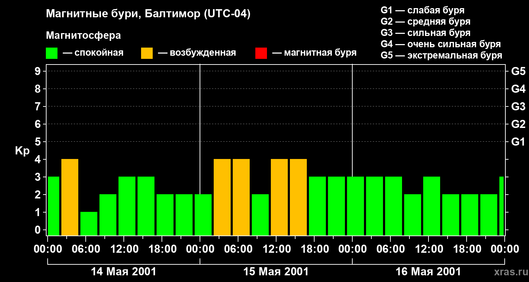The width and height of the screenshot is (529, 282).
Task: Click the 'G1 — слабая буря' legend entry
Action: [x=422, y=10]
